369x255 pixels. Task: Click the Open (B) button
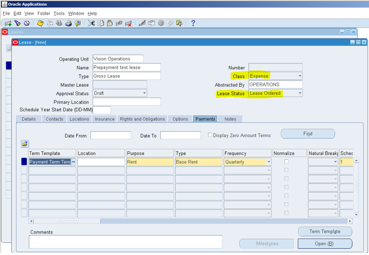click(325, 244)
